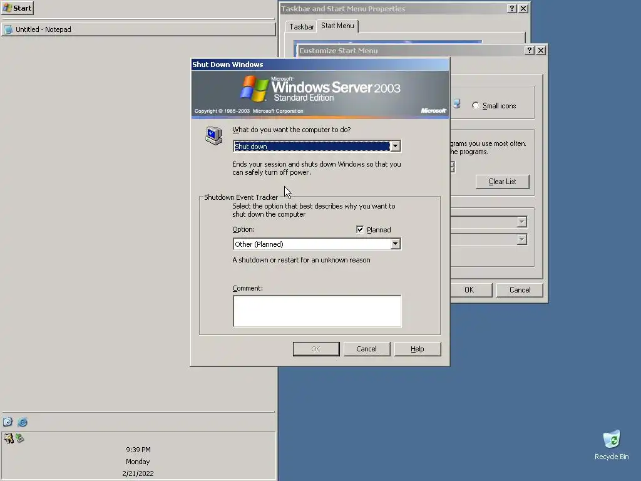Click the OK button in Shut Down Windows

pos(316,349)
